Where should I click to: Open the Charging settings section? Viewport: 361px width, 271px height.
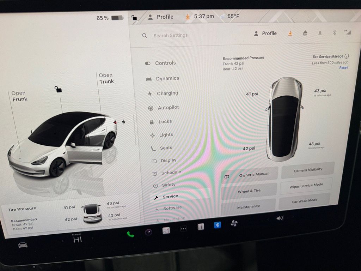click(167, 94)
